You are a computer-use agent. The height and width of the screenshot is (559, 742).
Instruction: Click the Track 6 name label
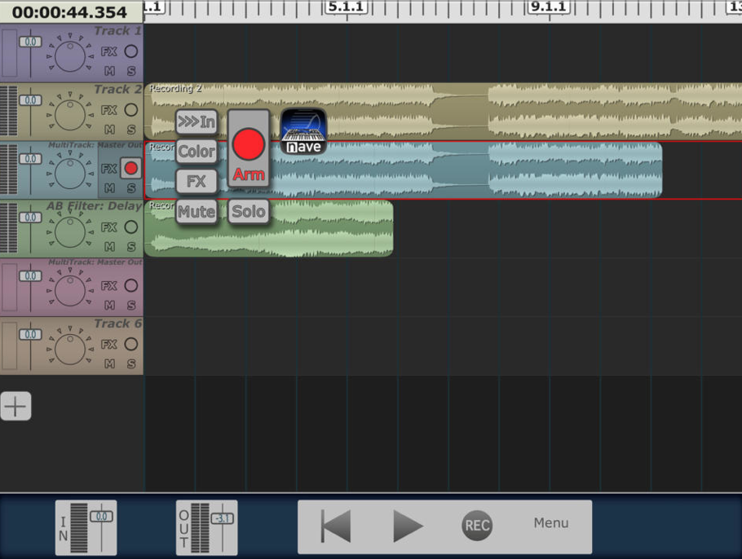(x=118, y=324)
